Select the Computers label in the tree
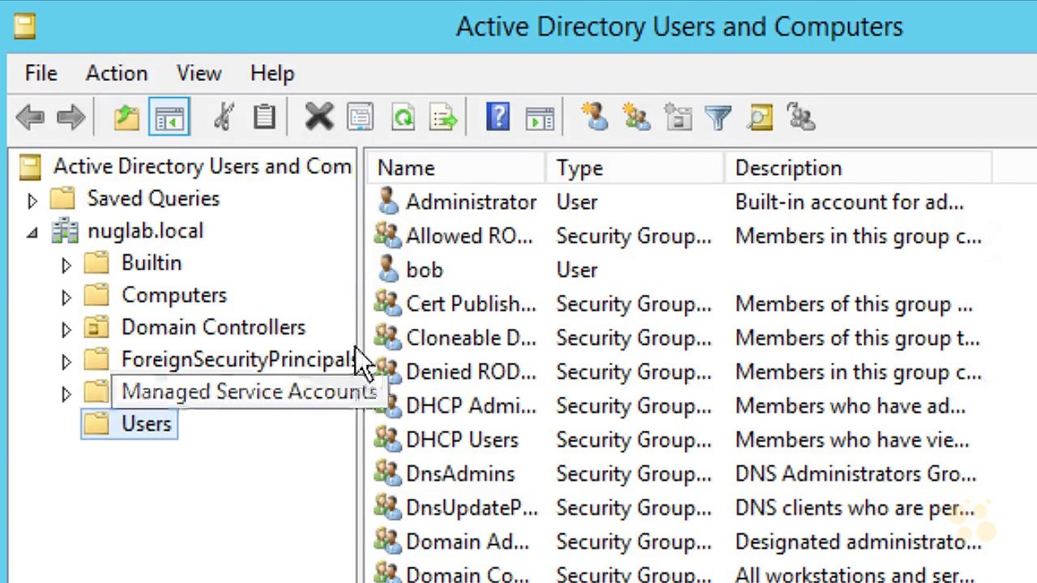The height and width of the screenshot is (583, 1037). (174, 296)
